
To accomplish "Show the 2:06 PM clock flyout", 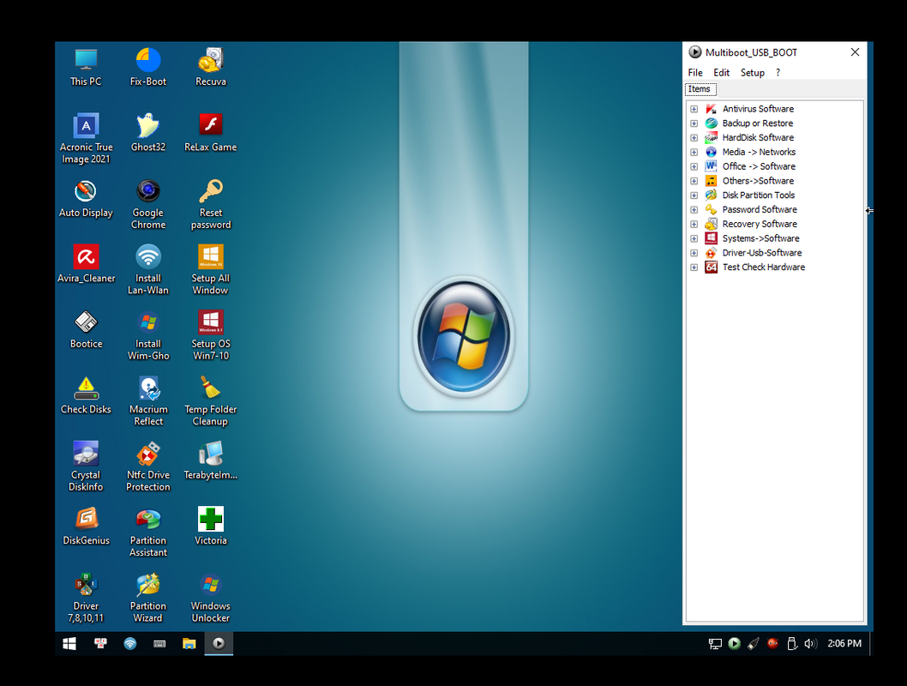I will point(844,643).
